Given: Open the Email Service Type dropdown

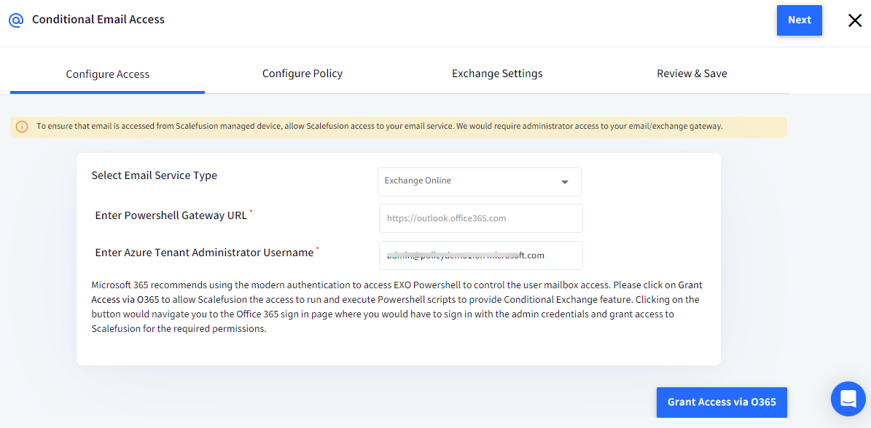Looking at the screenshot, I should [480, 182].
